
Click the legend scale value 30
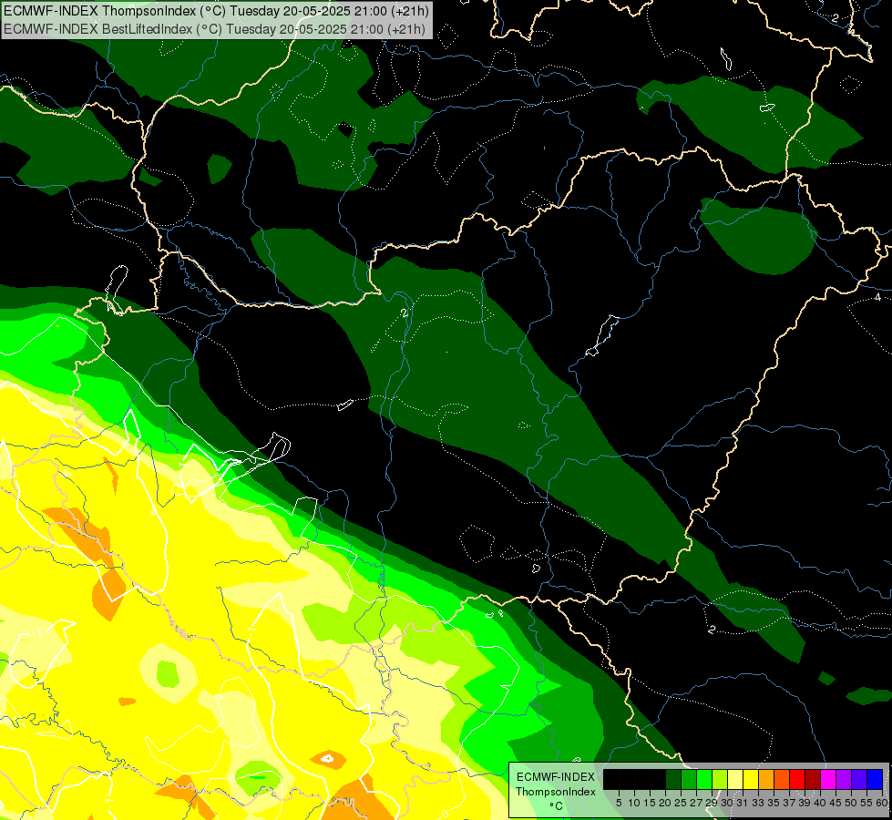click(727, 803)
